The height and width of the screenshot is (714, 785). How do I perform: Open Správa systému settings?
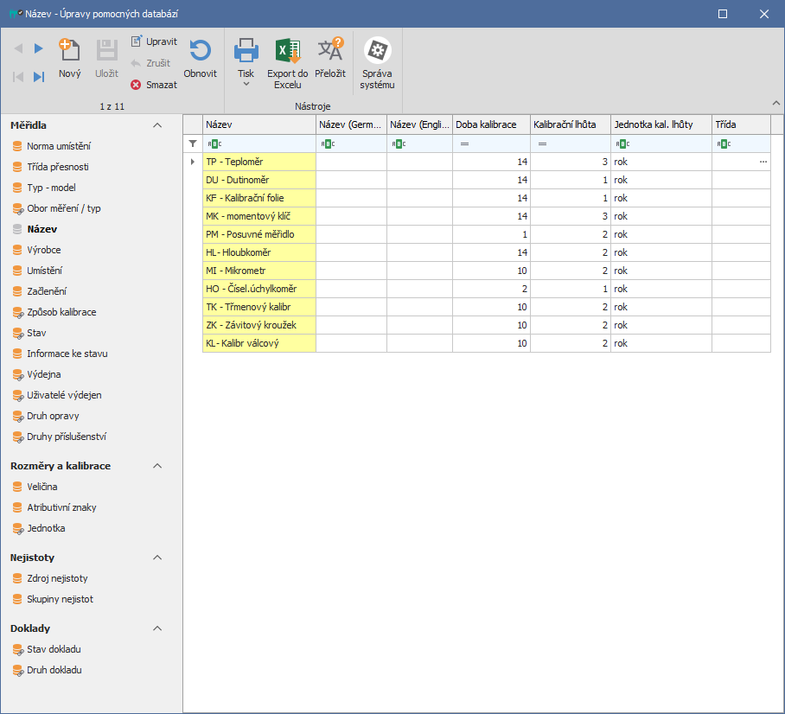coord(377,64)
